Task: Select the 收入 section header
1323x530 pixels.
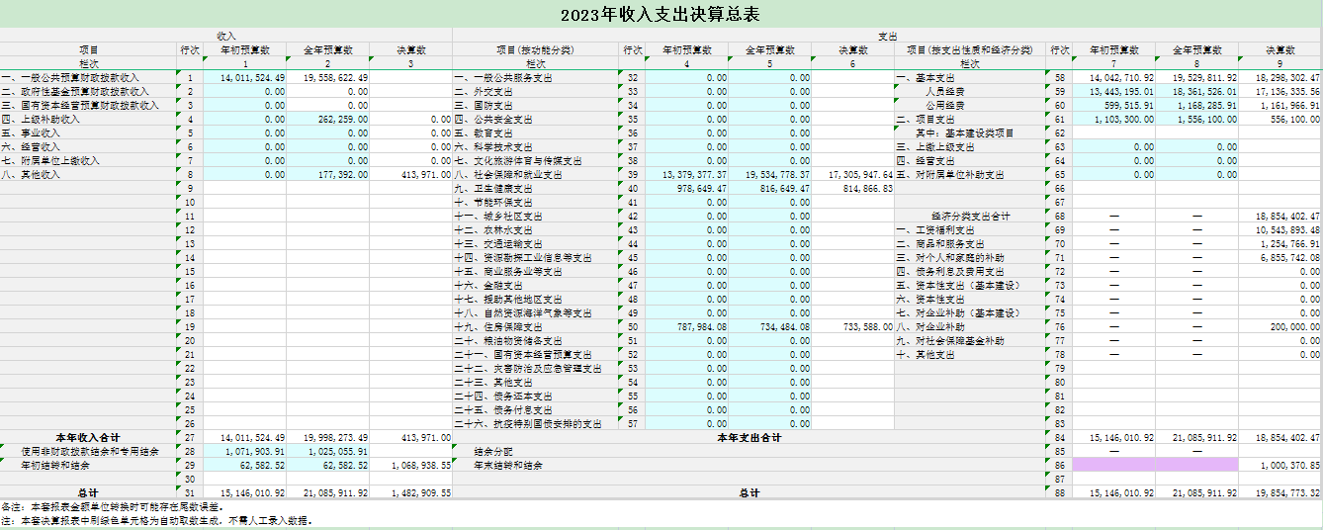Action: pos(225,36)
